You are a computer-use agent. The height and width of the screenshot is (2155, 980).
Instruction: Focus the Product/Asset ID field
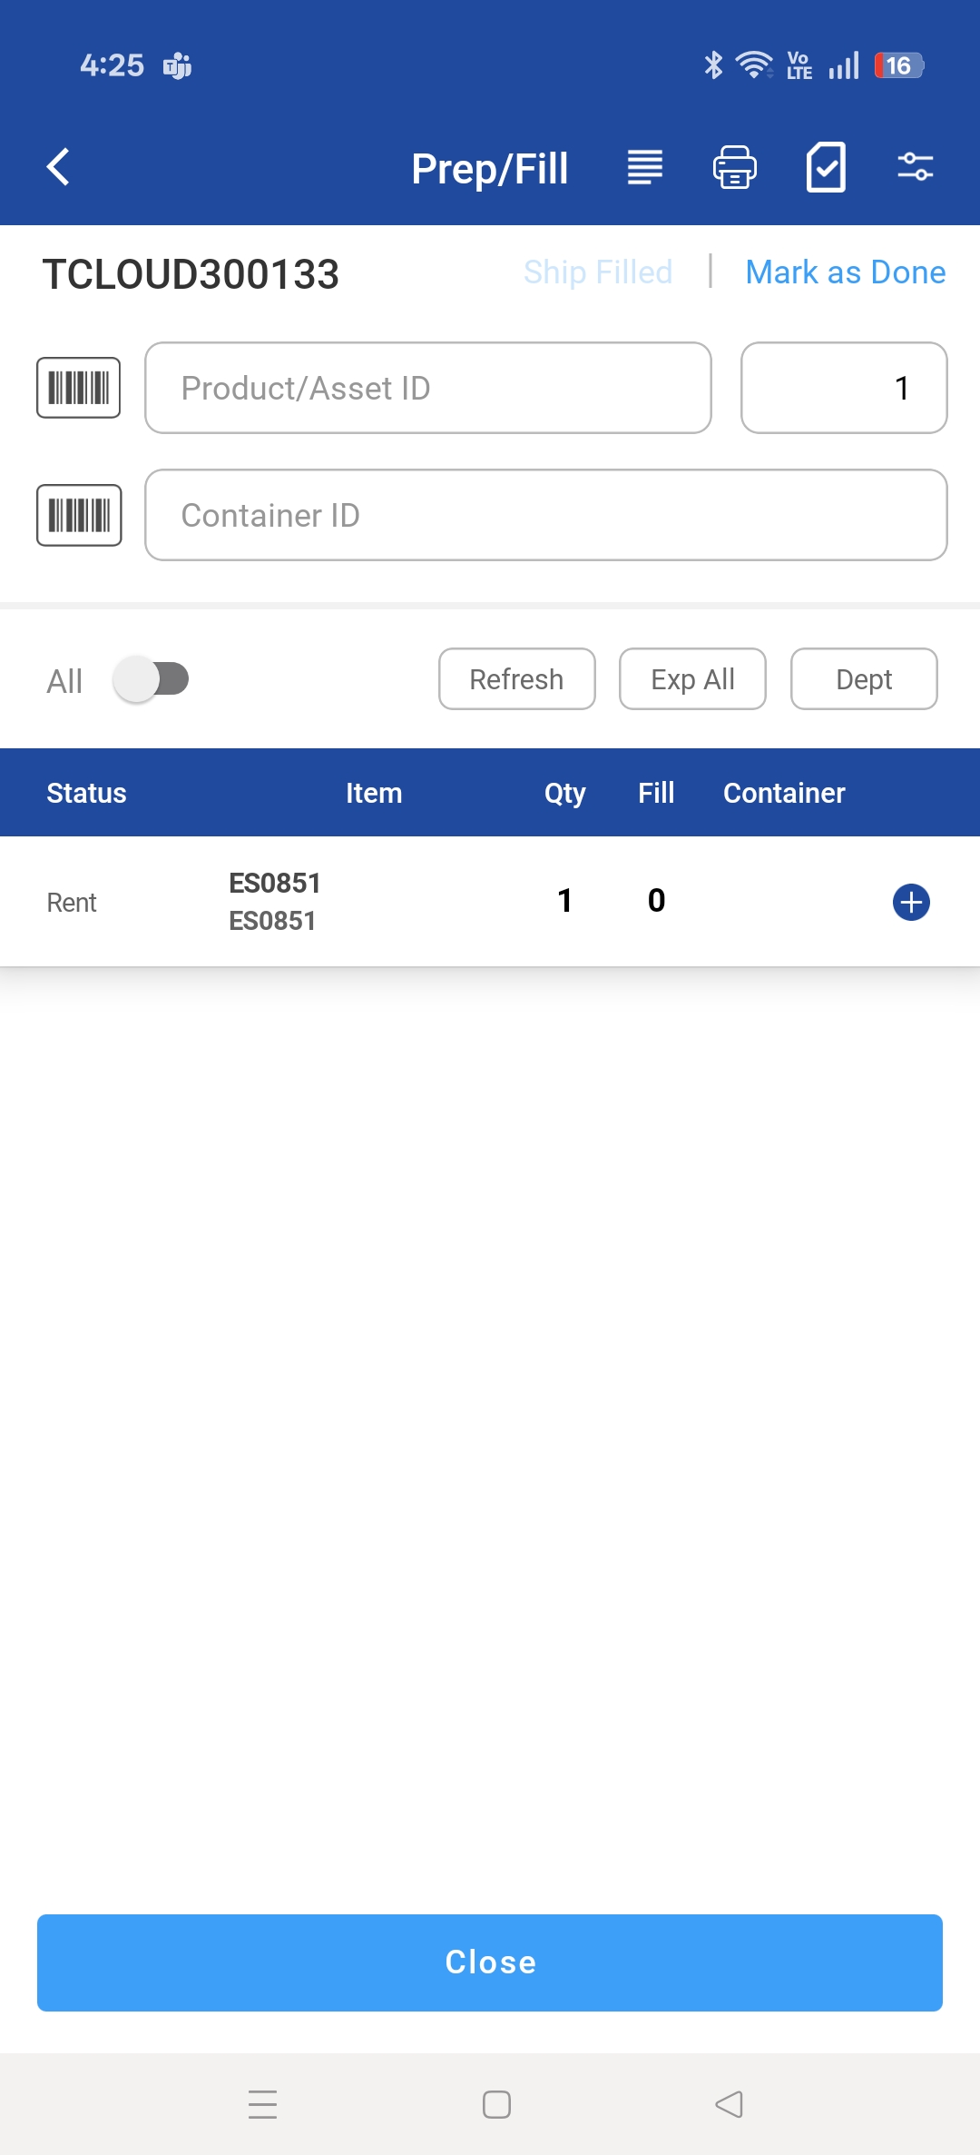427,388
